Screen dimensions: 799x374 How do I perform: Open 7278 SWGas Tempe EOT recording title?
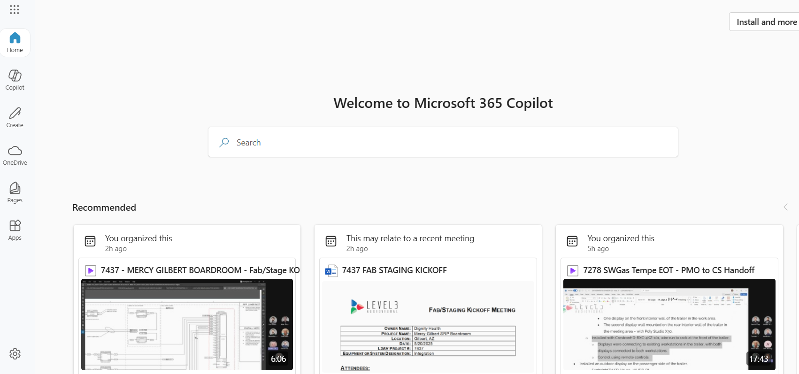668,270
